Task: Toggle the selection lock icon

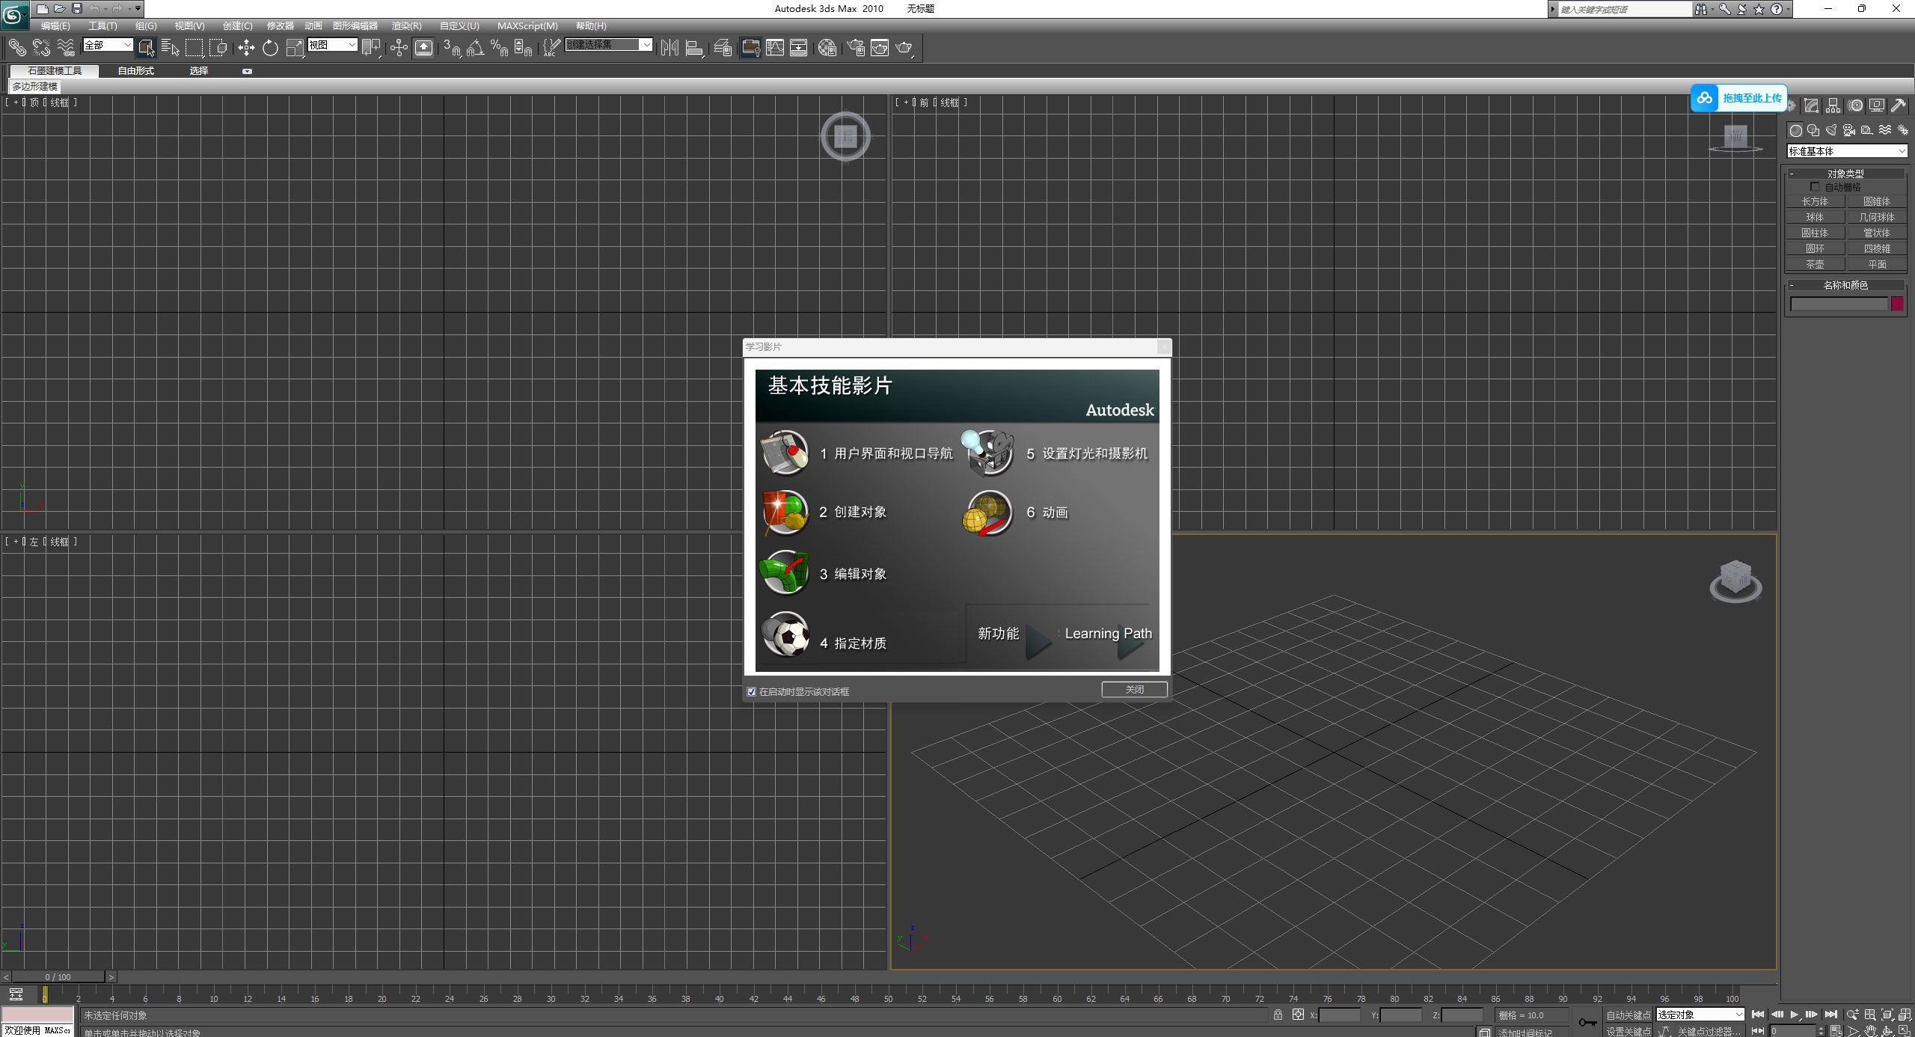Action: [1278, 1015]
